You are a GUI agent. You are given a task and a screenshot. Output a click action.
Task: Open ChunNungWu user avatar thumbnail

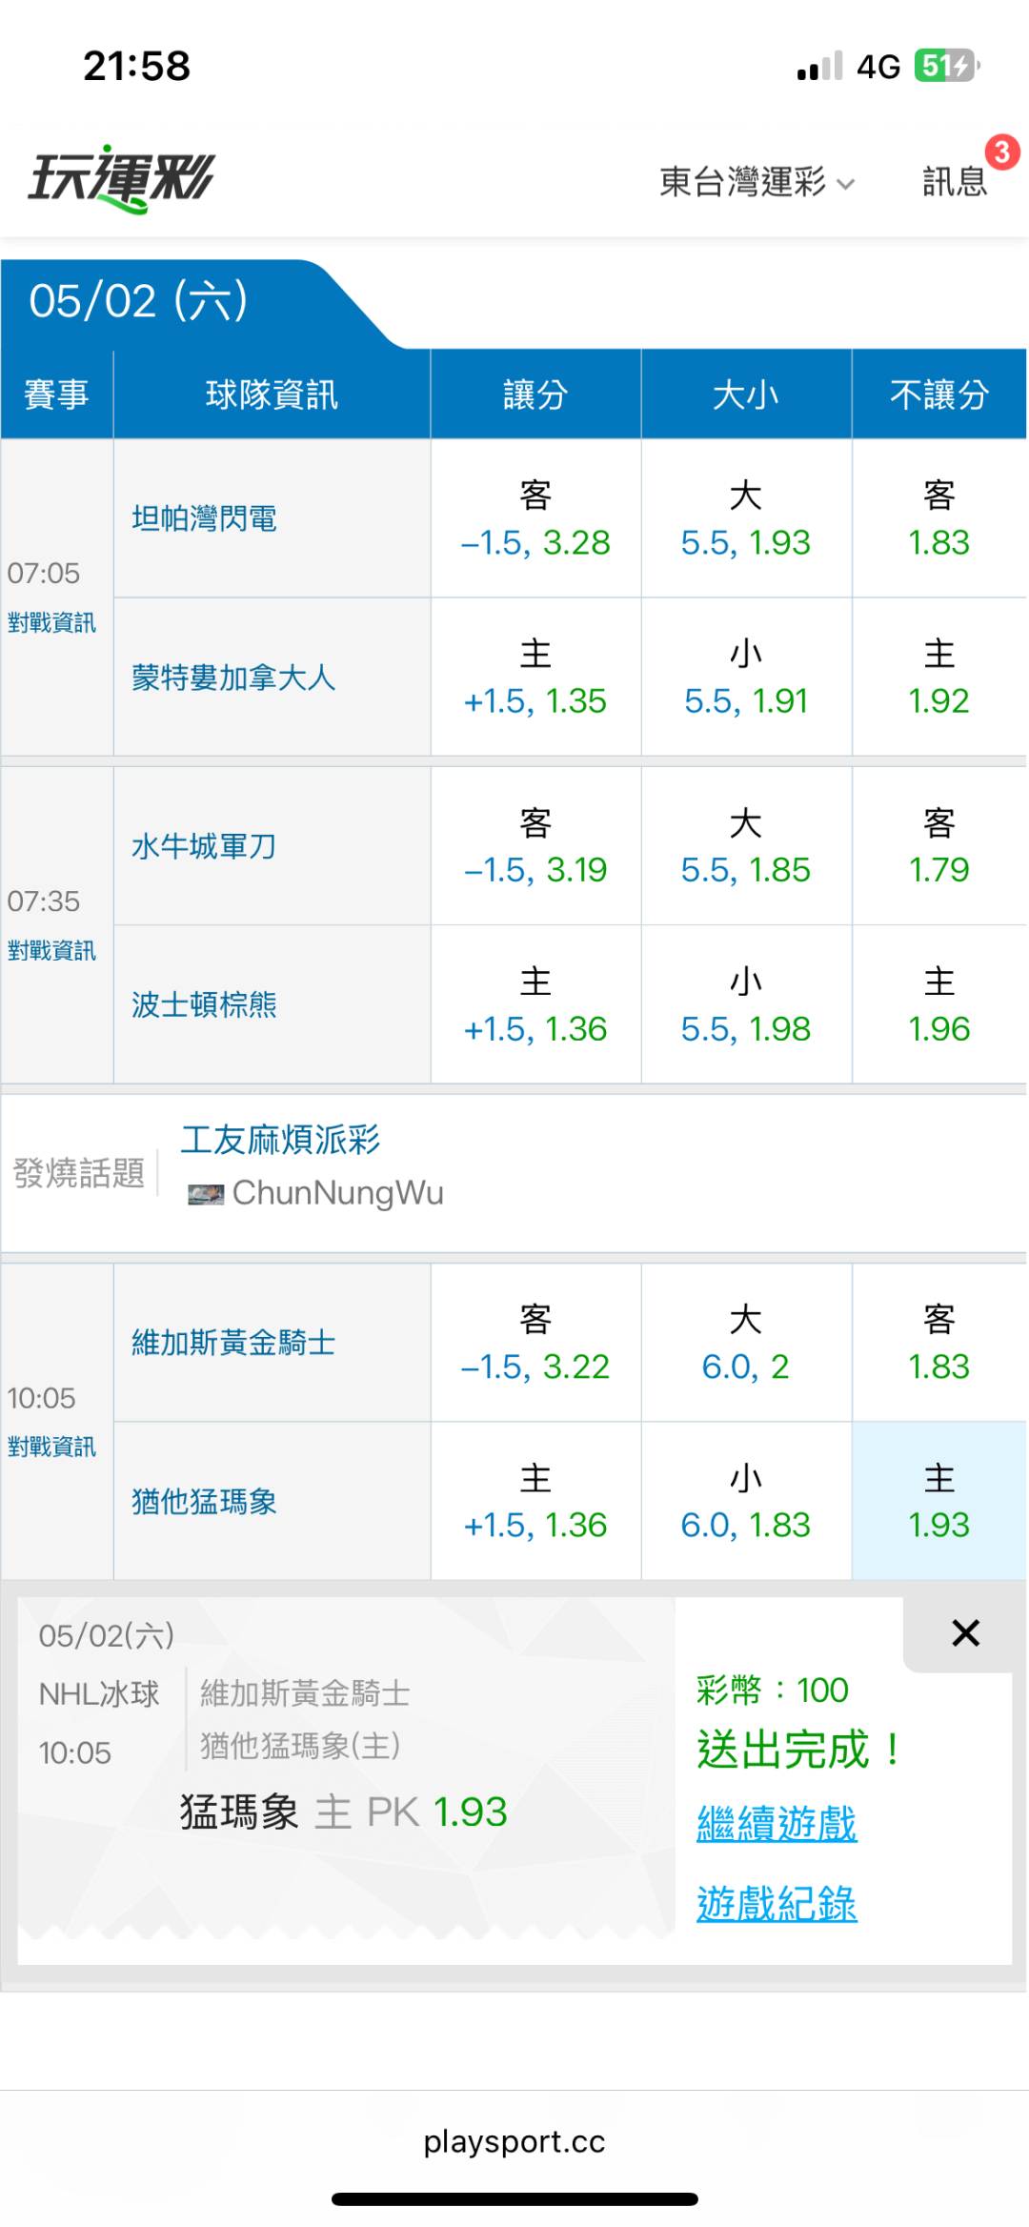(x=206, y=1194)
